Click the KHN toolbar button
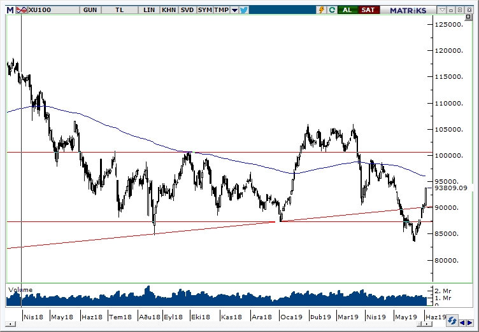Screen dimensions: 479x332 (x=169, y=10)
